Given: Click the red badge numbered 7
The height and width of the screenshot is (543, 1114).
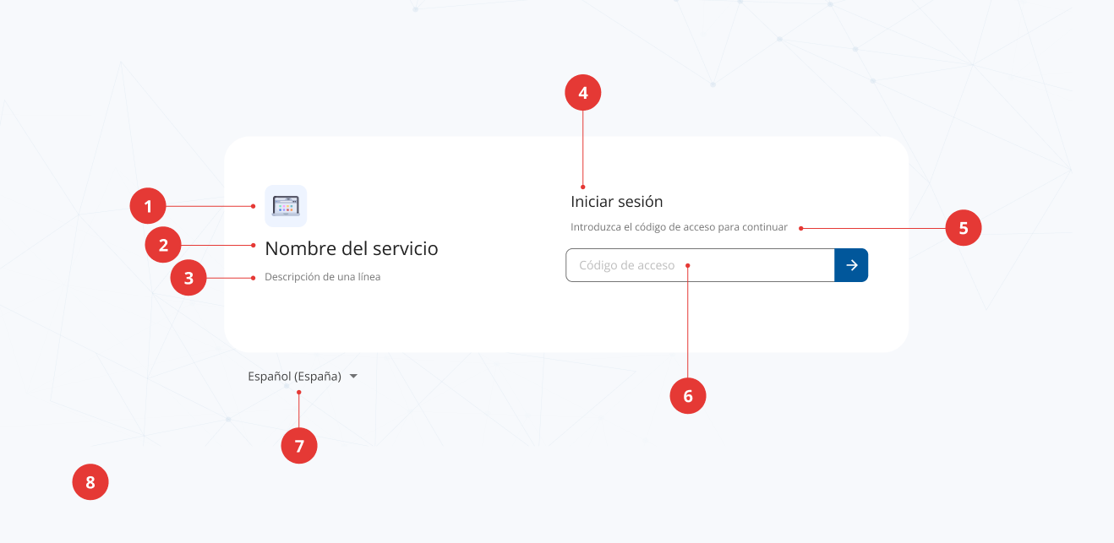Looking at the screenshot, I should (x=299, y=445).
